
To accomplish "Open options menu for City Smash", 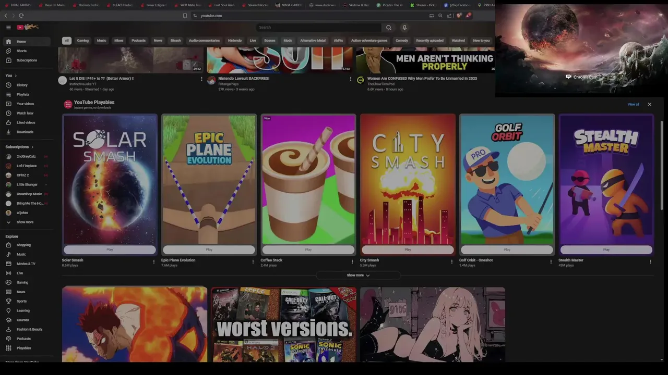I will (452, 261).
